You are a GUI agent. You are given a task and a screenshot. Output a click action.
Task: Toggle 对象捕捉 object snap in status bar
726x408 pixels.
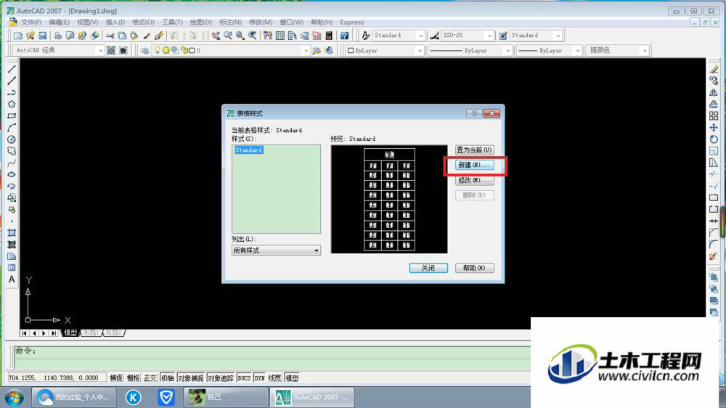[191, 378]
